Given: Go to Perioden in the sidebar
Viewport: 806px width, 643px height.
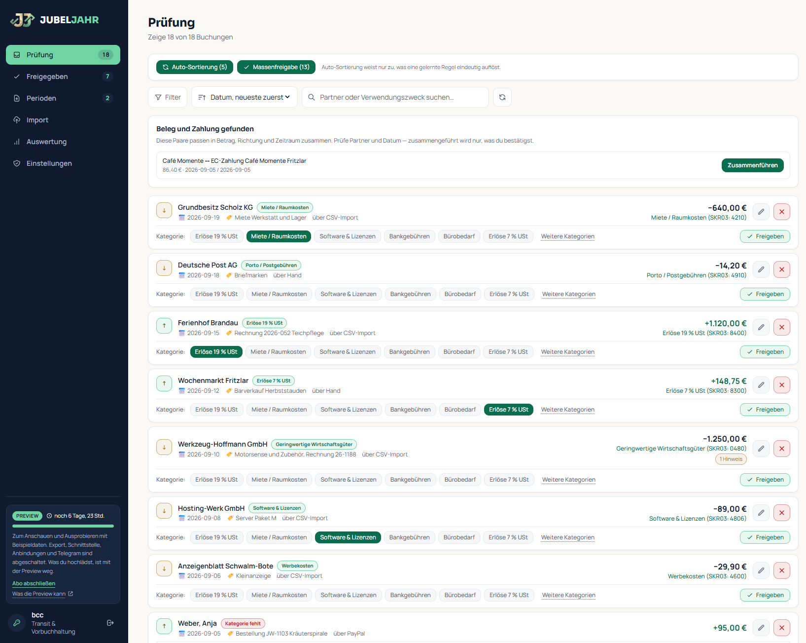Looking at the screenshot, I should (63, 98).
